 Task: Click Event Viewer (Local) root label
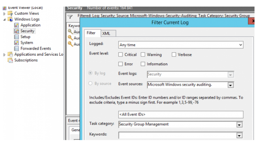click(x=25, y=8)
